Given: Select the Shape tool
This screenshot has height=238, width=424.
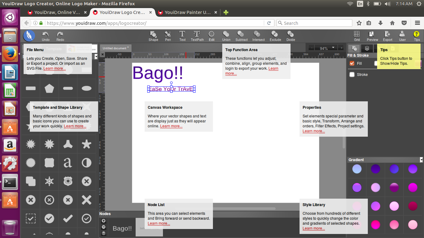Looking at the screenshot, I should coord(153,36).
